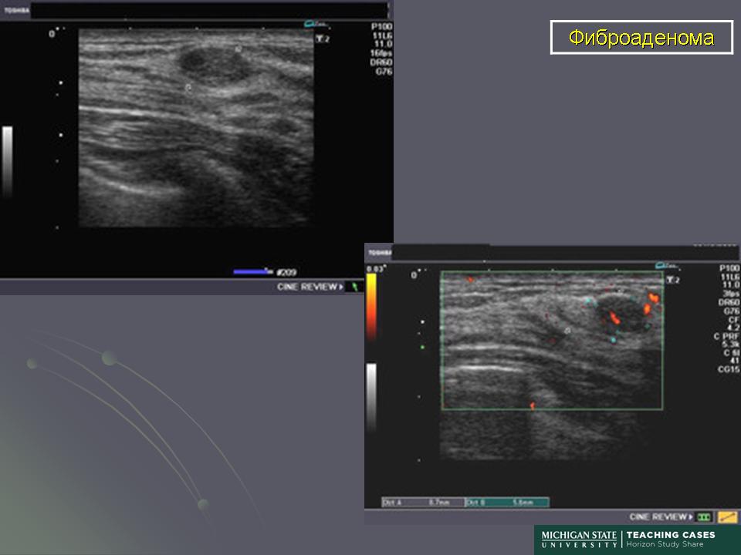
Task: Click the yellow-red color Doppler scale bar
Action: (372, 307)
